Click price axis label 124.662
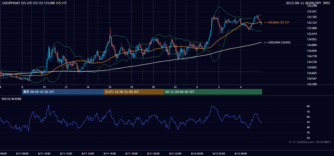Viewport: 334px width, 156px height. (312, 67)
